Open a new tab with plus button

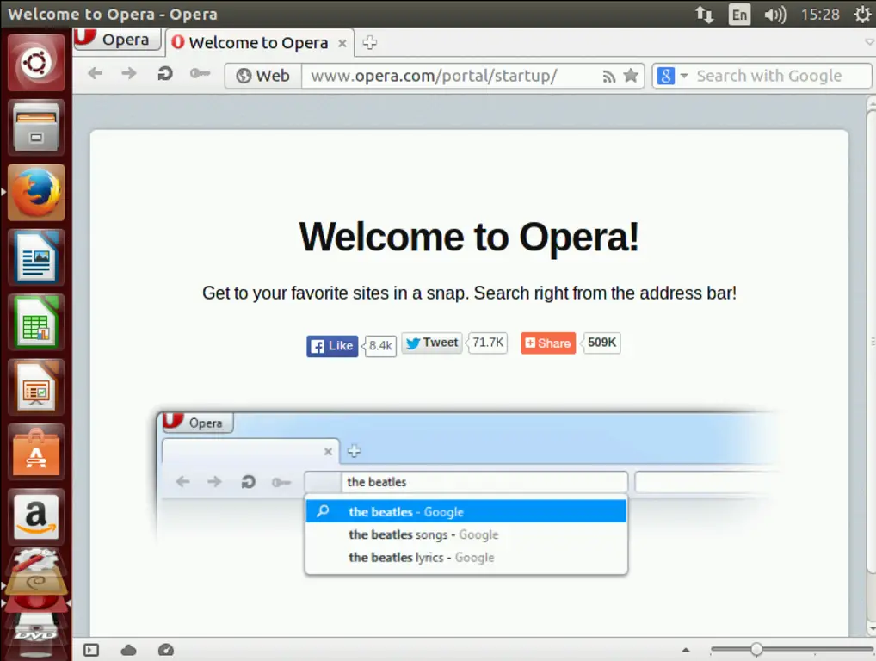click(x=370, y=42)
